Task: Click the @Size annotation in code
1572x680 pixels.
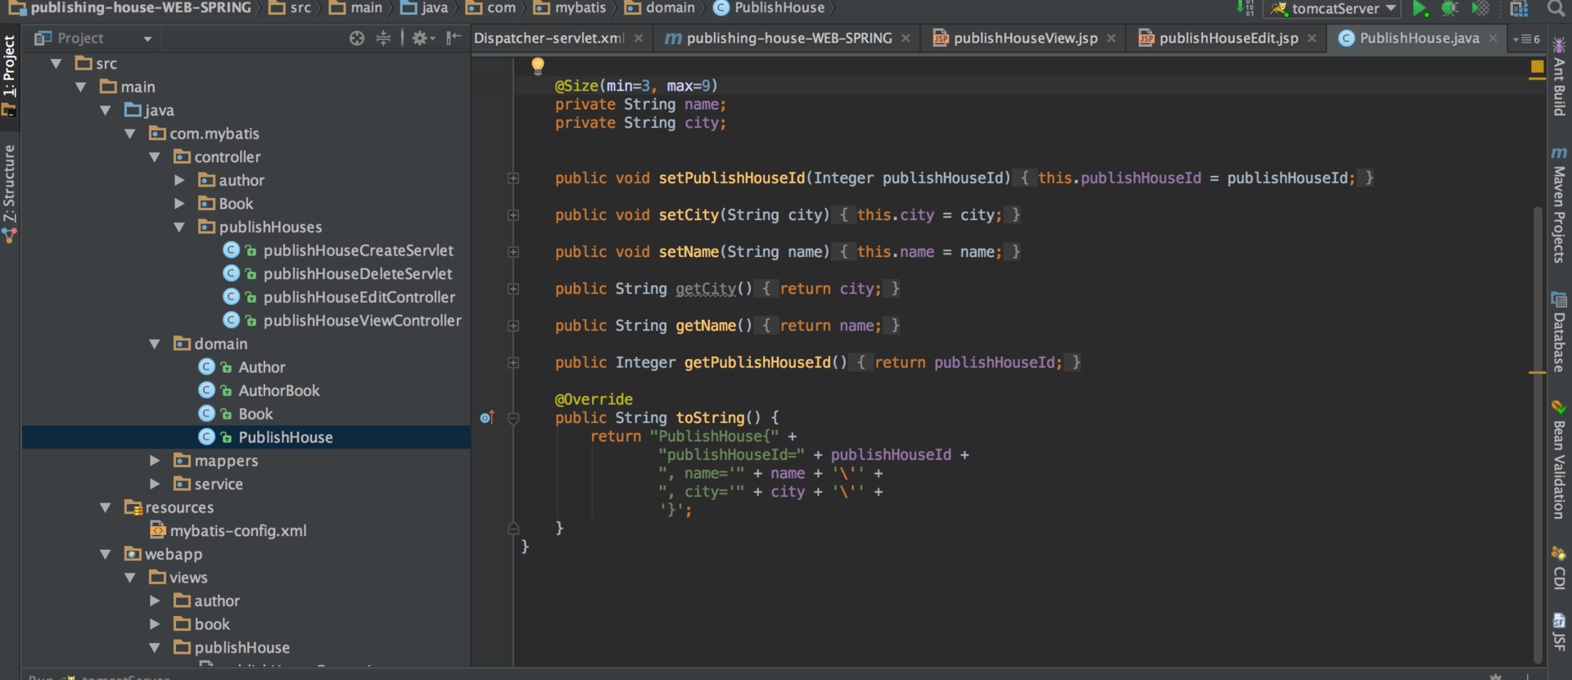Action: tap(576, 86)
